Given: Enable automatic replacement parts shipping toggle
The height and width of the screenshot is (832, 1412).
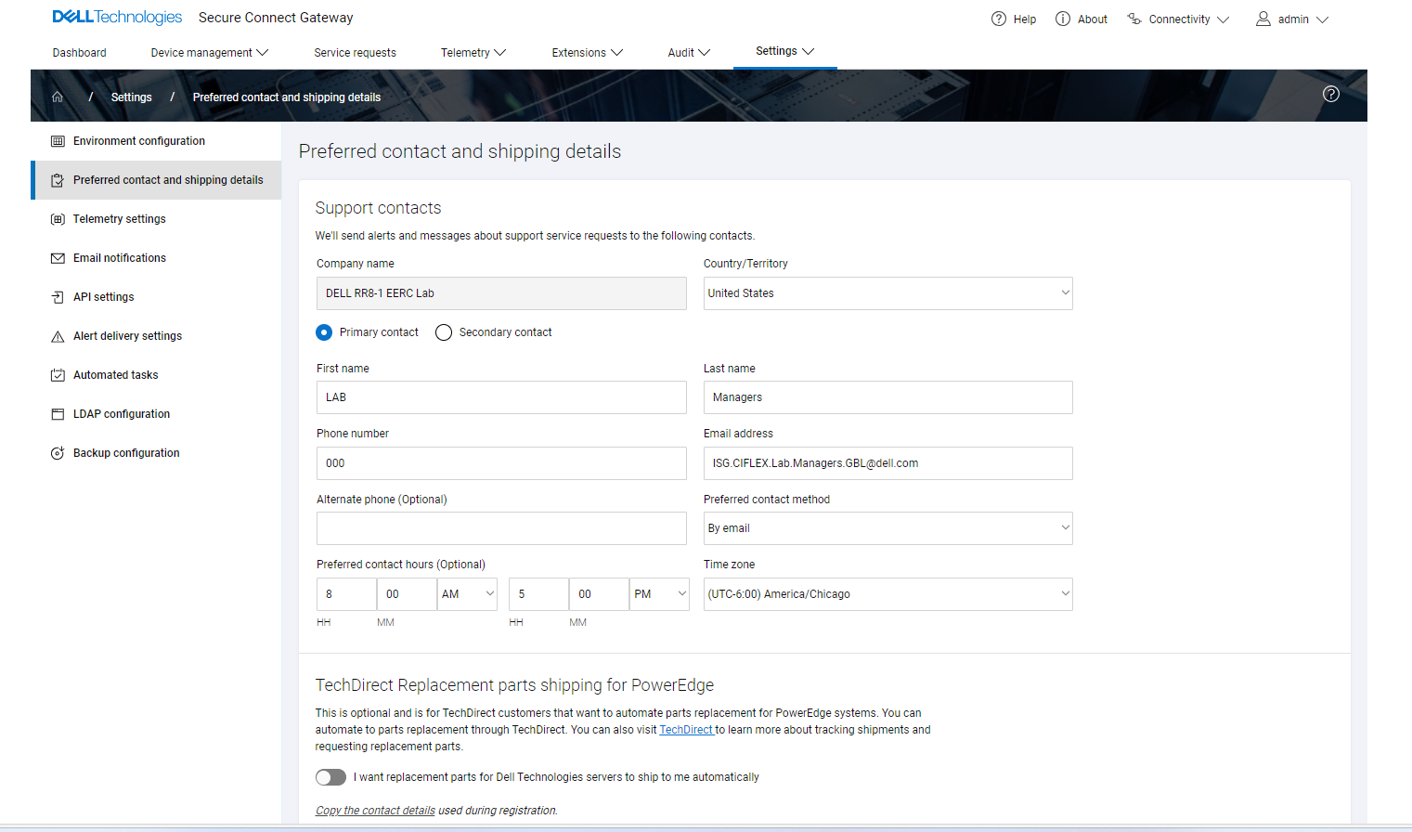Looking at the screenshot, I should (330, 776).
